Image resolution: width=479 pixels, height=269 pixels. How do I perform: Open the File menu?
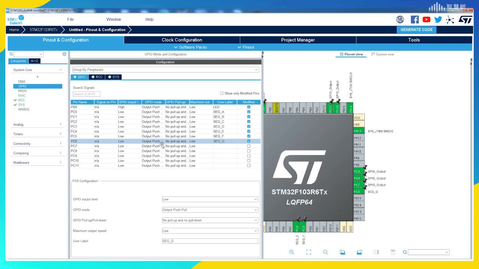(x=70, y=19)
